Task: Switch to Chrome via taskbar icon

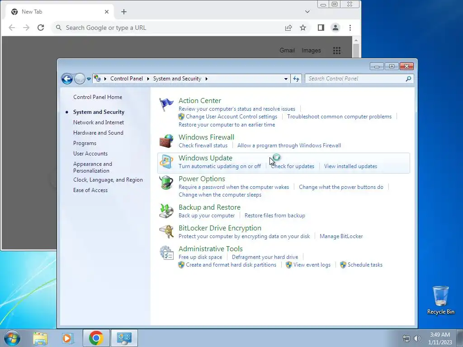Action: 96,338
